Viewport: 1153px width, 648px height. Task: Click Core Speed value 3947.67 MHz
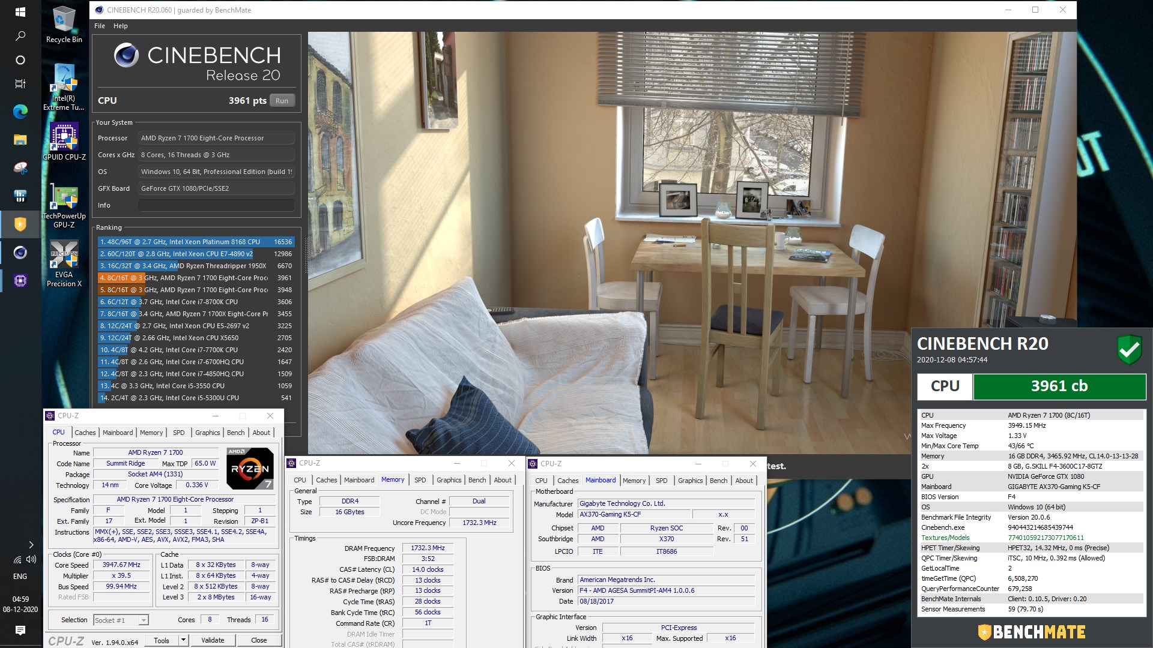[x=121, y=565]
